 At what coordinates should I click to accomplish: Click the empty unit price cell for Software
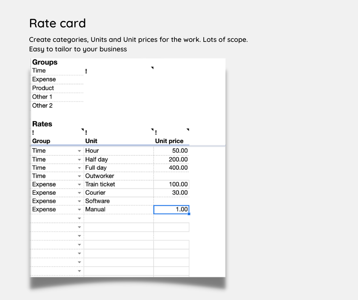tap(171, 201)
